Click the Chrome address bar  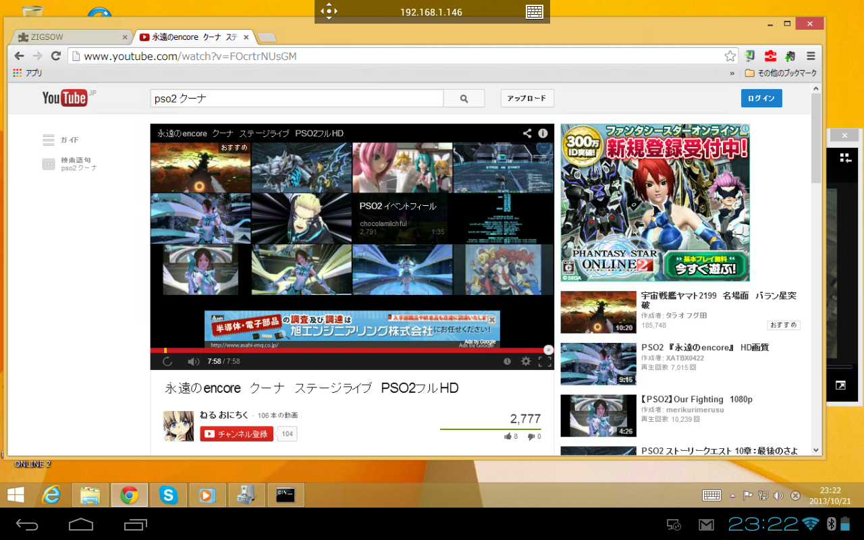click(402, 56)
